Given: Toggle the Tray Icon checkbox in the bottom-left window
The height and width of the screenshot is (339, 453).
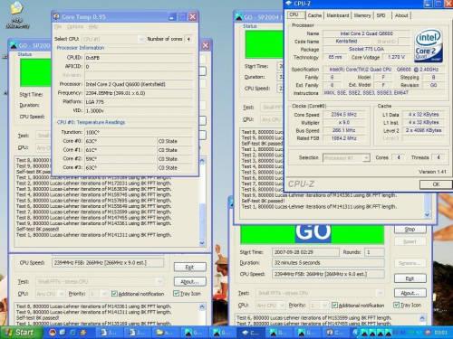Looking at the screenshot, I should click(x=176, y=293).
